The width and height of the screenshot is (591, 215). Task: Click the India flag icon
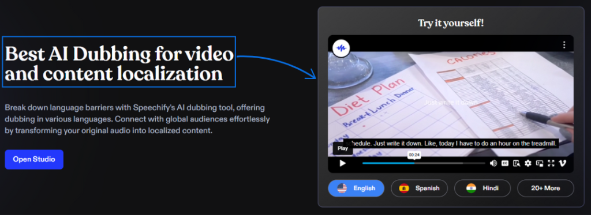[x=471, y=188]
